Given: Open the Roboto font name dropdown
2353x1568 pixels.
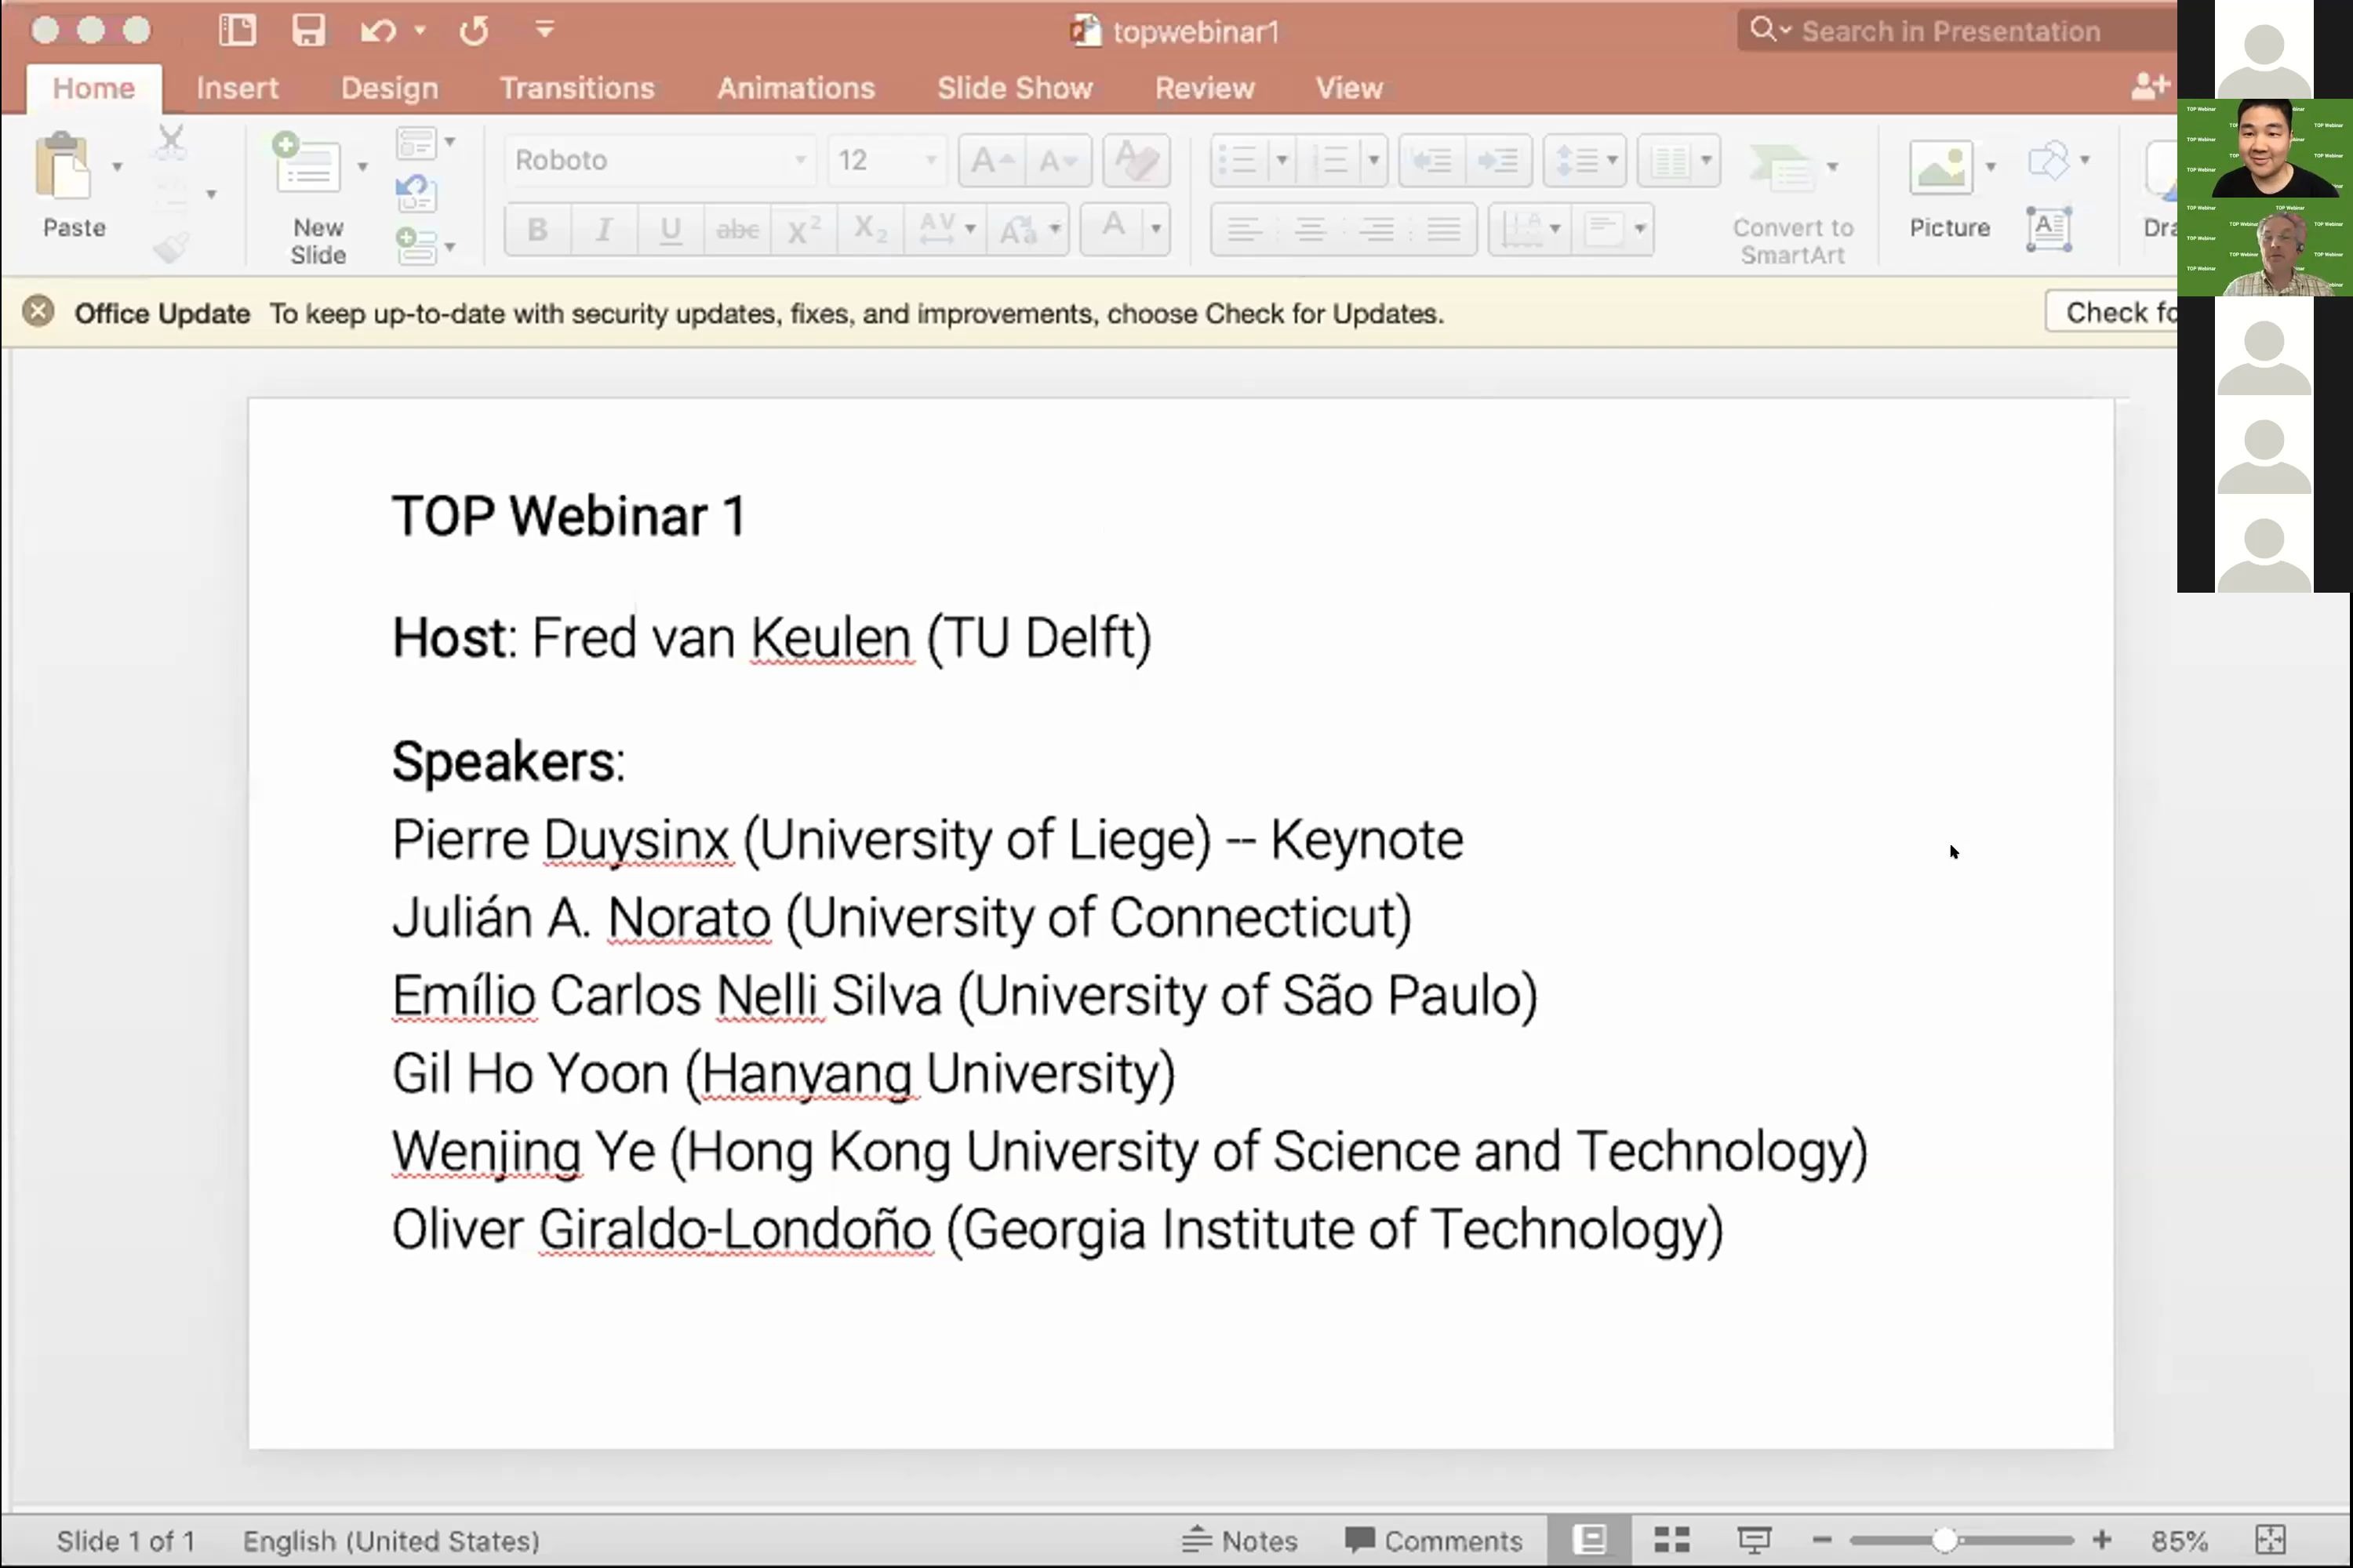Looking at the screenshot, I should tap(800, 160).
